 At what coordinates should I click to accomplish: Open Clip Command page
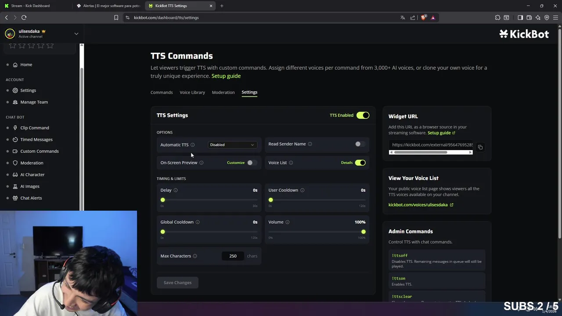(x=34, y=128)
